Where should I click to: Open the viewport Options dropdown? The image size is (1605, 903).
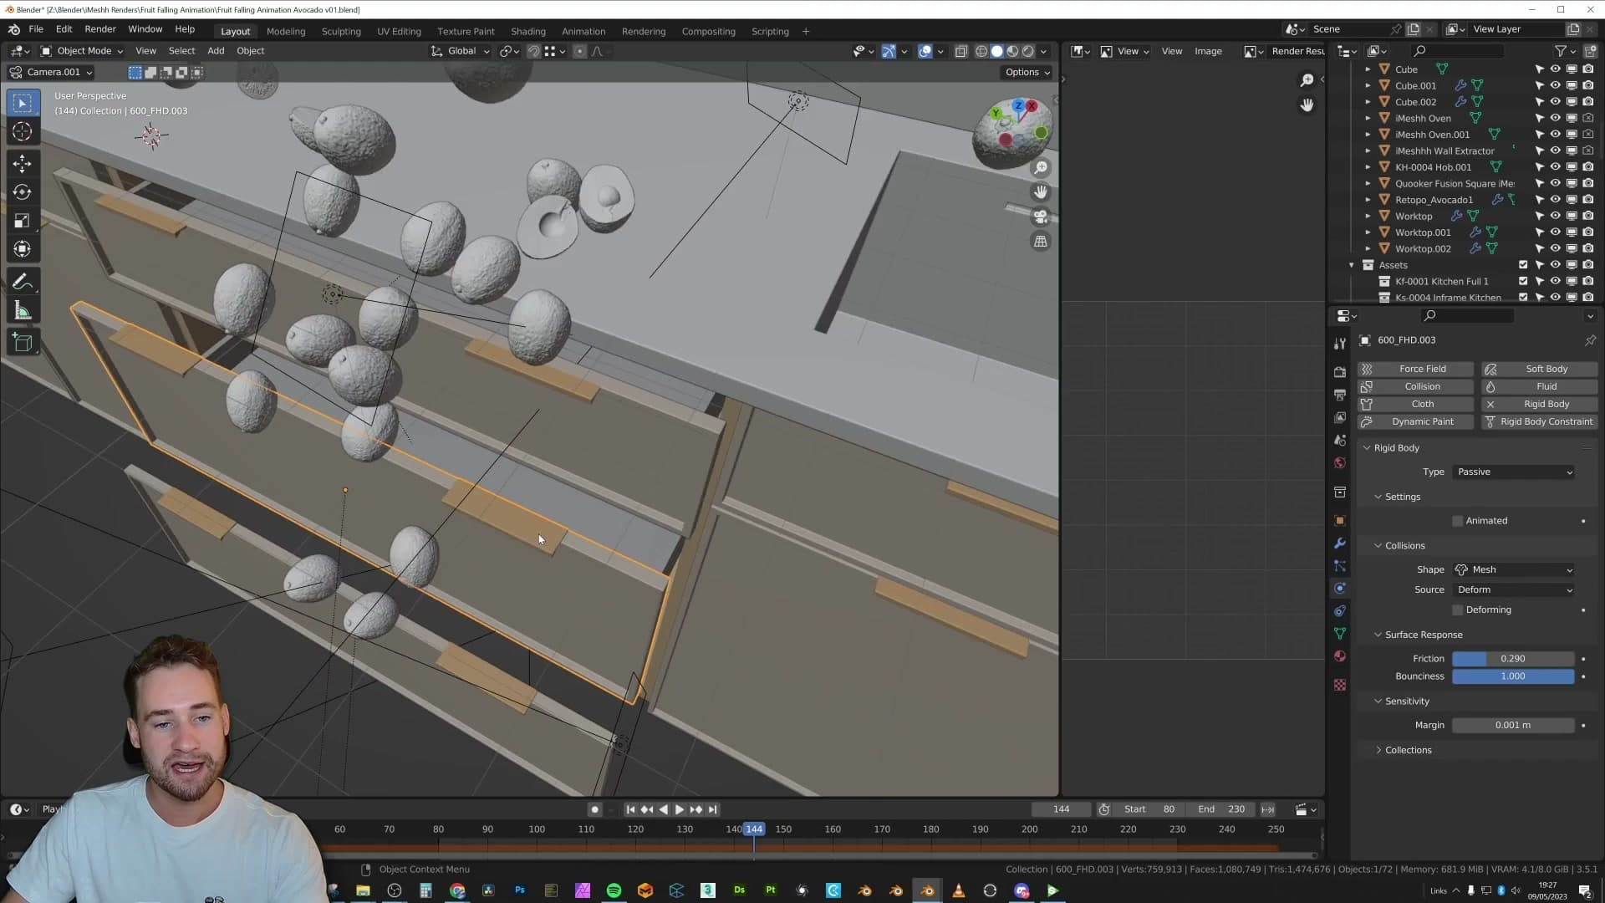1027,73
